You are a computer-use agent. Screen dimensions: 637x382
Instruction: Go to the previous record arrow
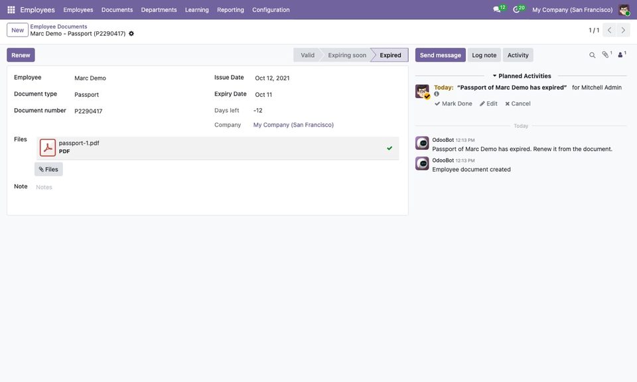click(x=609, y=30)
